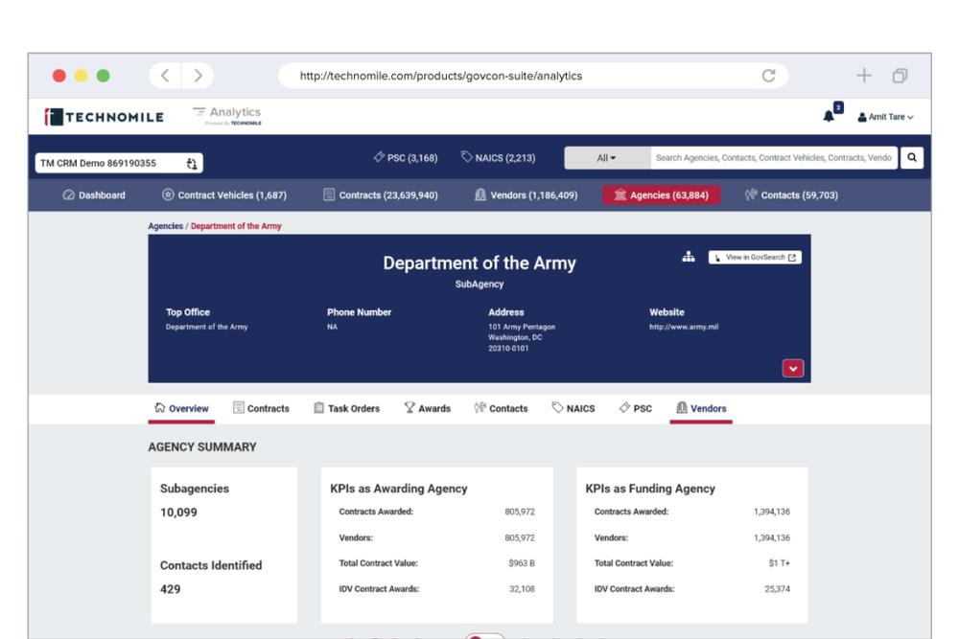This screenshot has width=959, height=639.
Task: Switch to the agency NAICS tab
Action: [x=573, y=408]
